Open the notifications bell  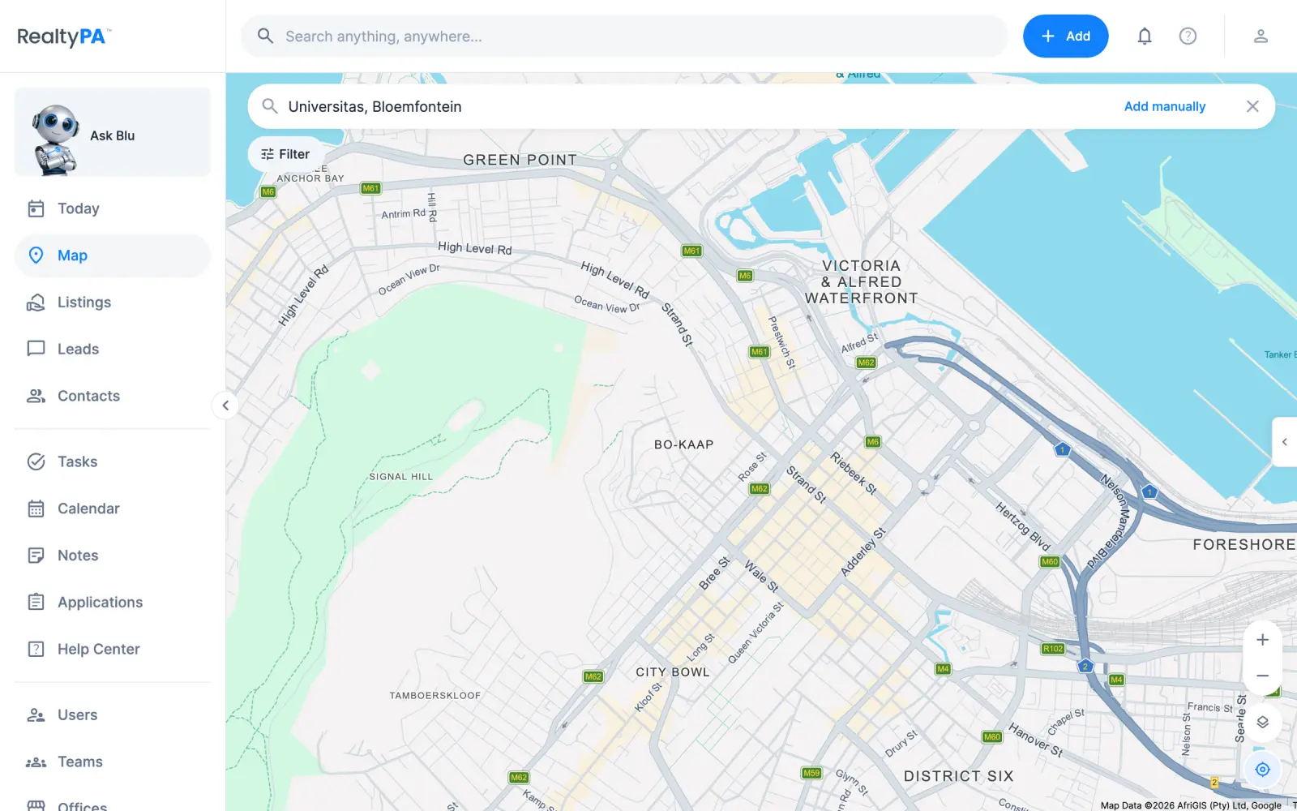(x=1144, y=36)
